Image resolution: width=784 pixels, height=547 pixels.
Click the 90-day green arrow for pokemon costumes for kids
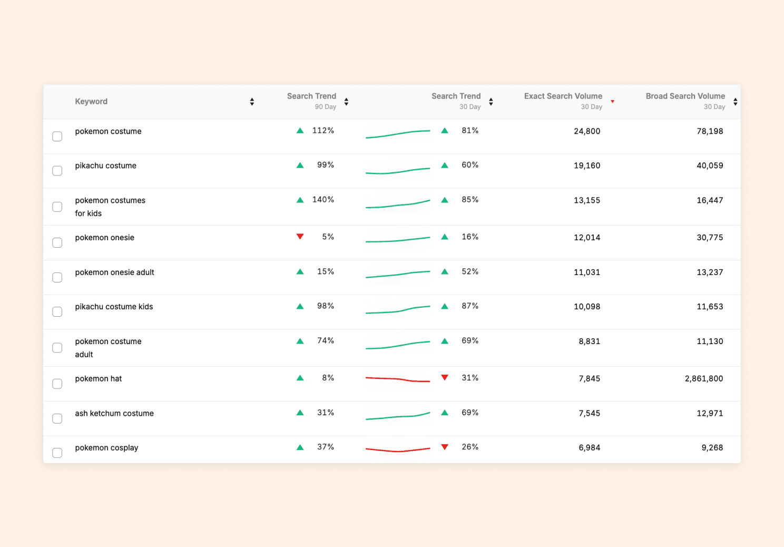(x=300, y=200)
